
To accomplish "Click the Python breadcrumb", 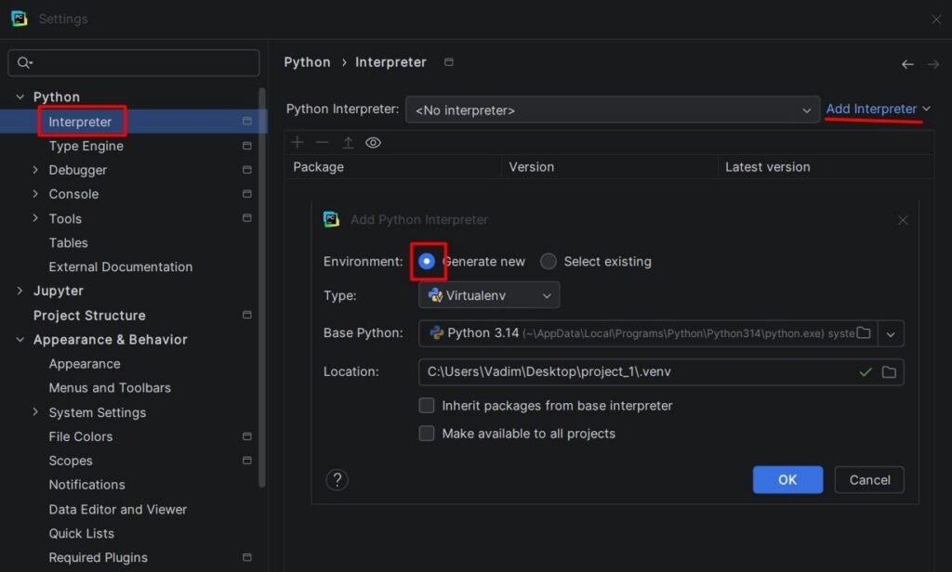I will coord(307,62).
